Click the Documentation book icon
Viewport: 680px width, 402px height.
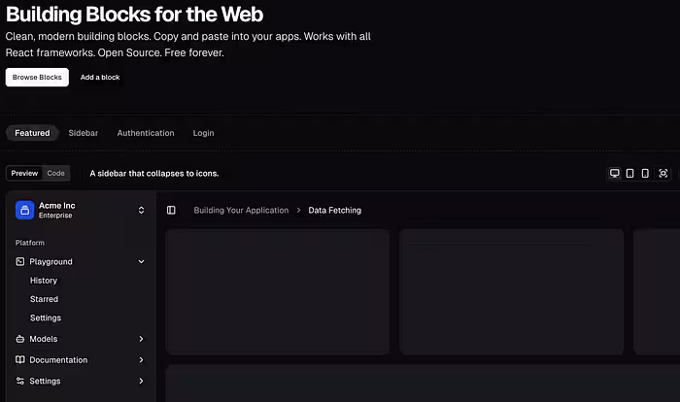20,359
